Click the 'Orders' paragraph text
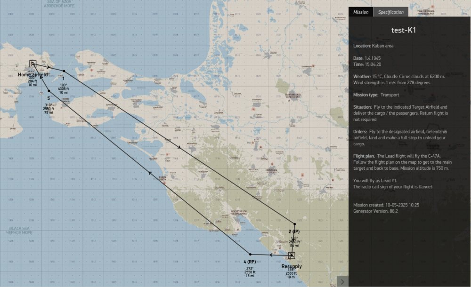This screenshot has height=287, width=471. [x=400, y=138]
